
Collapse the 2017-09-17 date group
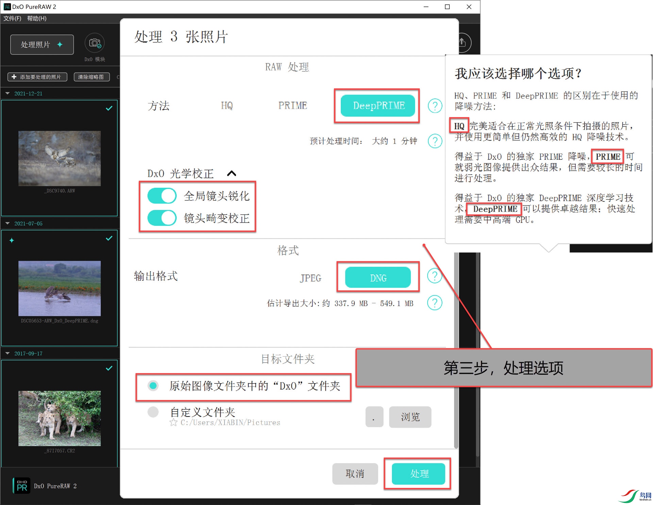coord(7,353)
